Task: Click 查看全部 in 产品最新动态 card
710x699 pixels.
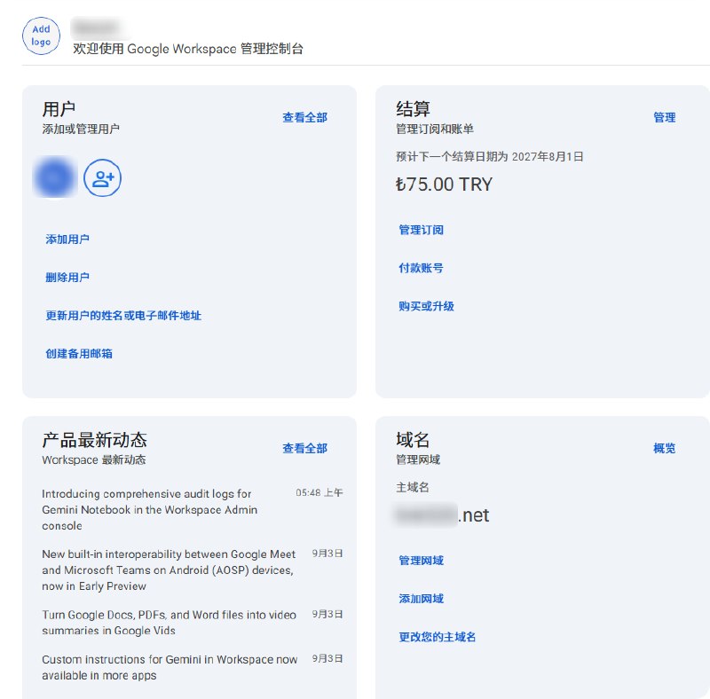Action: click(304, 449)
